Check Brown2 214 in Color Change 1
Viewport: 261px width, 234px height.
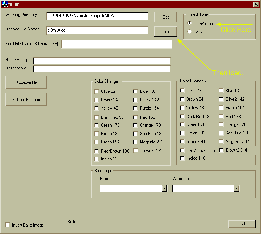[136, 150]
